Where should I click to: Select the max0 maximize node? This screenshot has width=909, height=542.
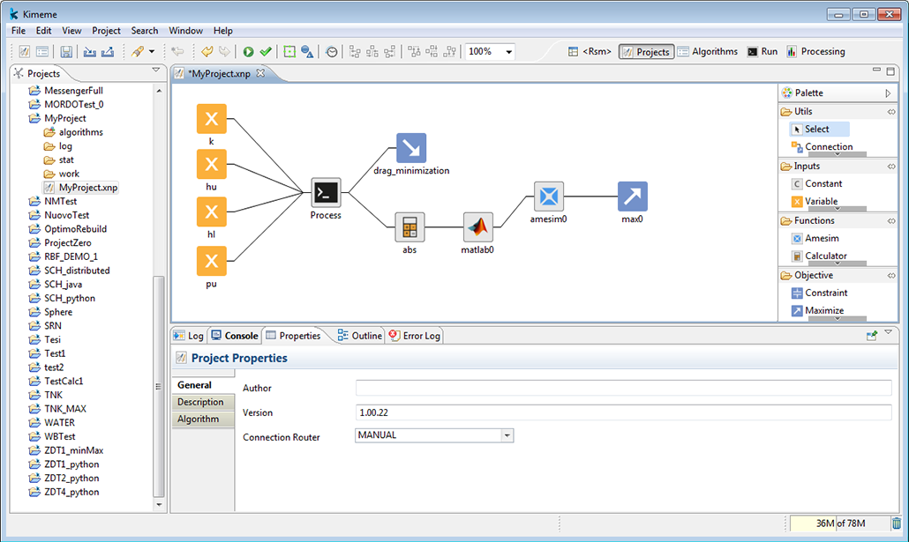coord(633,197)
